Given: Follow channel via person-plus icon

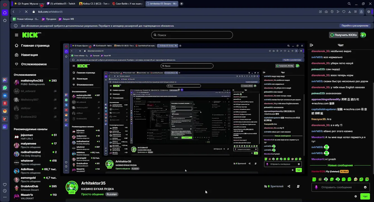Looking at the screenshot, I should [298, 186].
